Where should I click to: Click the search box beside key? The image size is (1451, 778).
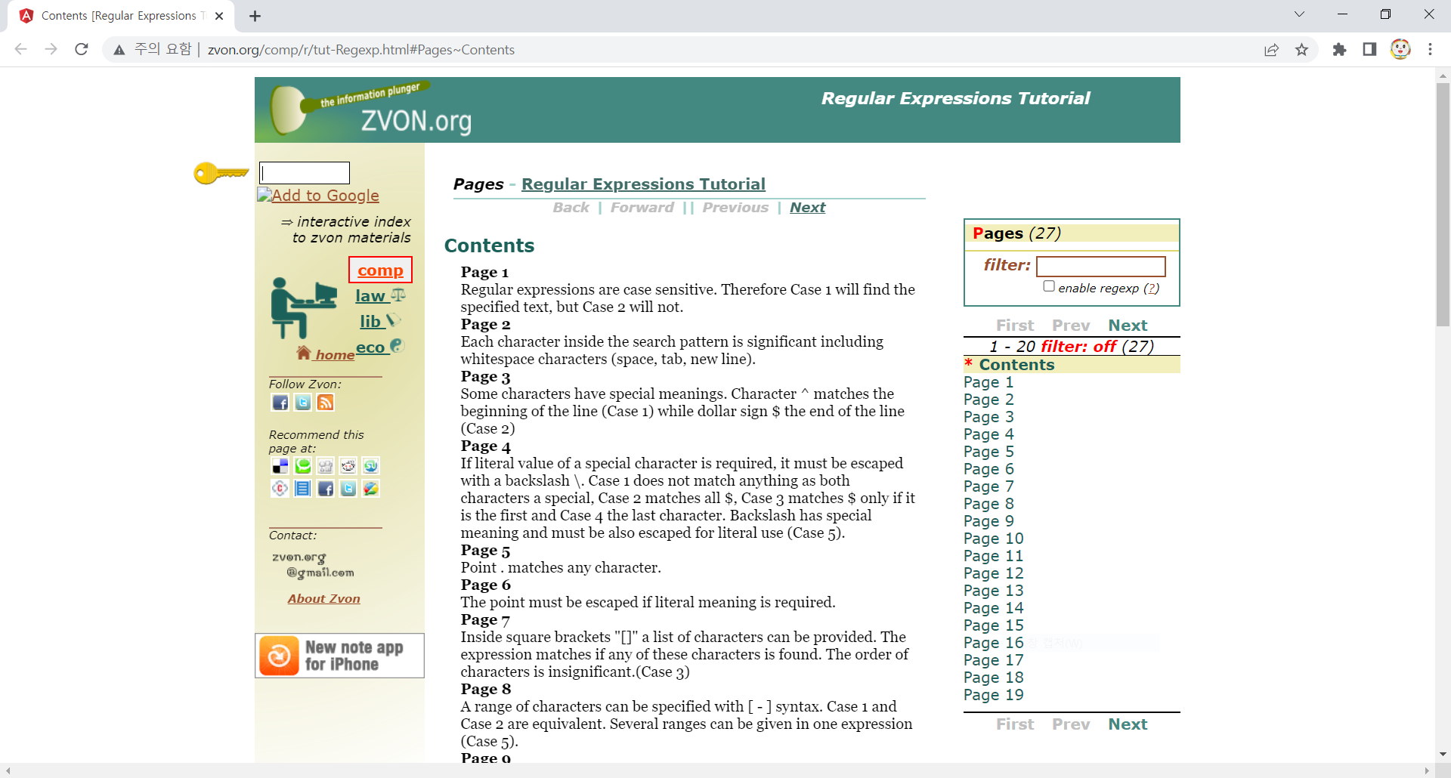point(305,173)
